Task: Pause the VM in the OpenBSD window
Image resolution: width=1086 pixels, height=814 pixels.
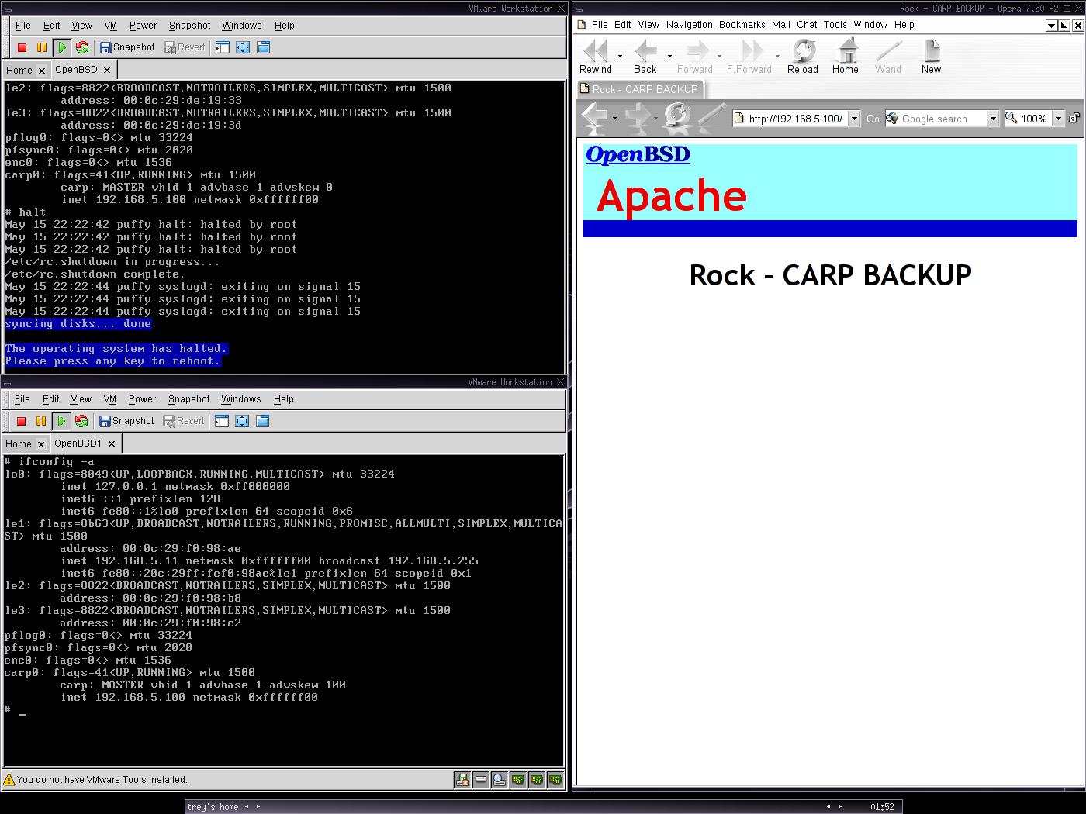Action: point(42,47)
